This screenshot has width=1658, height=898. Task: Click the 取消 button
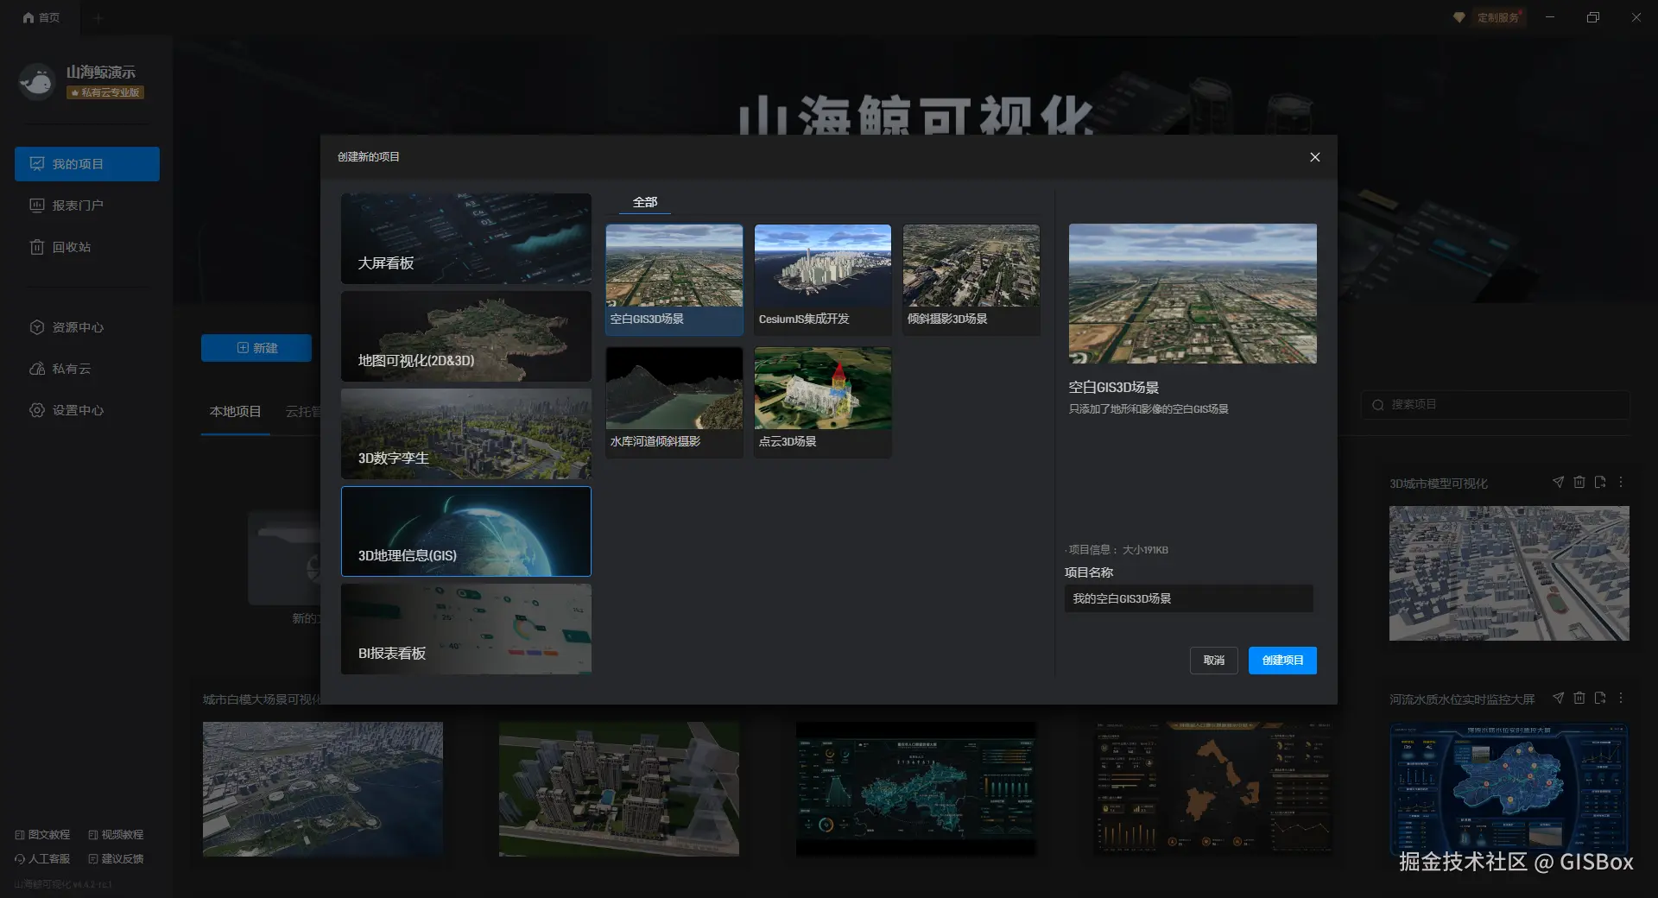pos(1214,661)
